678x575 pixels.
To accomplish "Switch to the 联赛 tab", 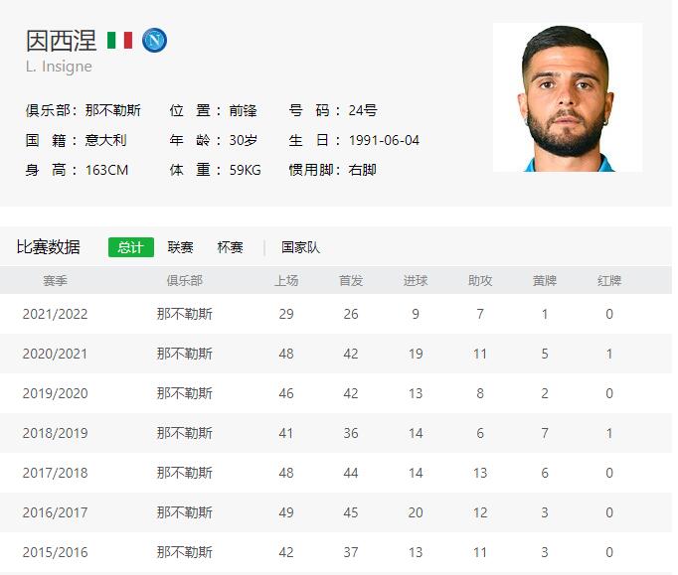I will coord(181,247).
